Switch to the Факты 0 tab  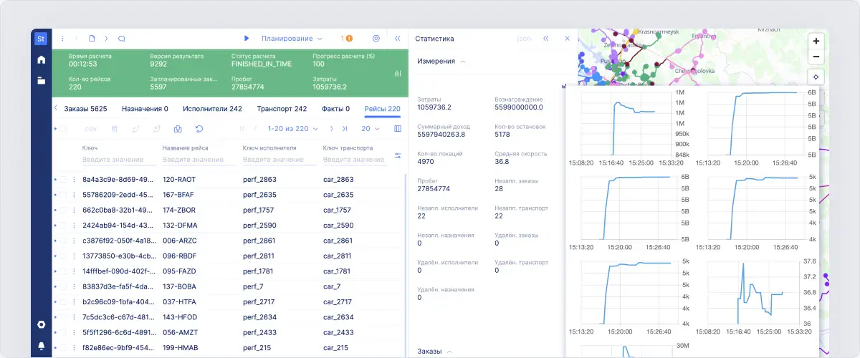click(336, 109)
